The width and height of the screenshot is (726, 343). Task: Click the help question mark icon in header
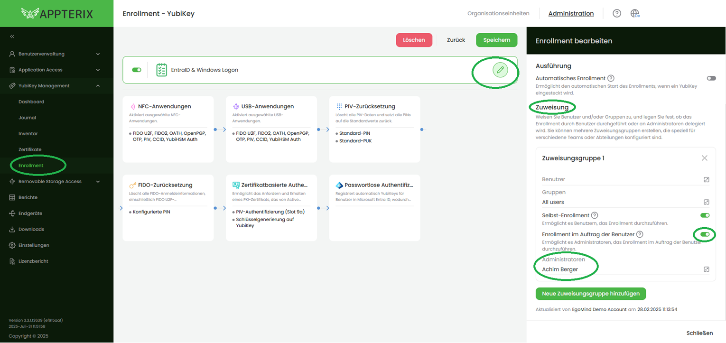click(616, 13)
